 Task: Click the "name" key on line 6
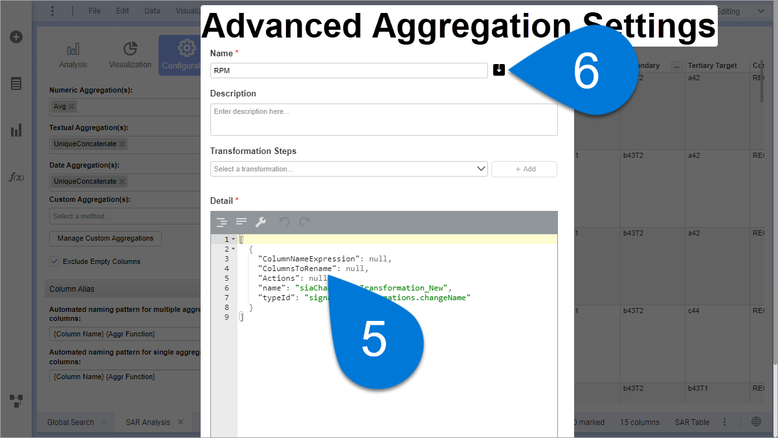point(271,288)
